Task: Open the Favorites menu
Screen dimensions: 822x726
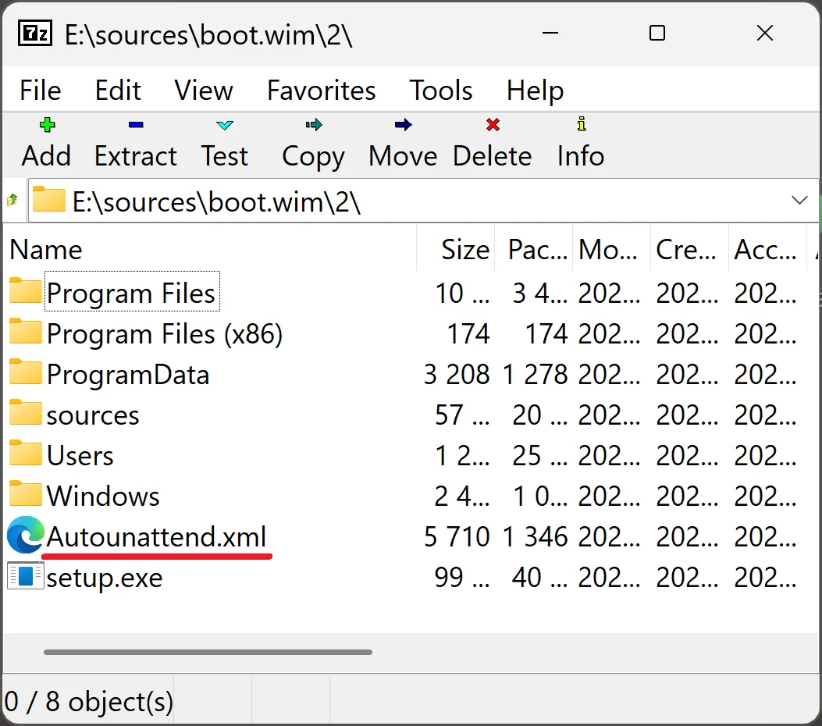Action: point(322,90)
